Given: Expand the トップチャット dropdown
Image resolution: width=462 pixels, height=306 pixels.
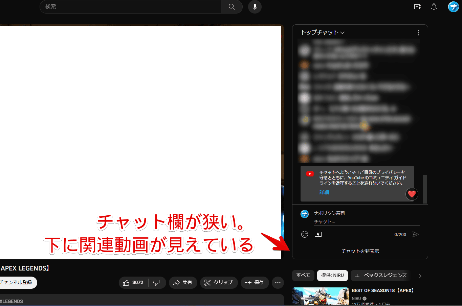Looking at the screenshot, I should tap(323, 32).
